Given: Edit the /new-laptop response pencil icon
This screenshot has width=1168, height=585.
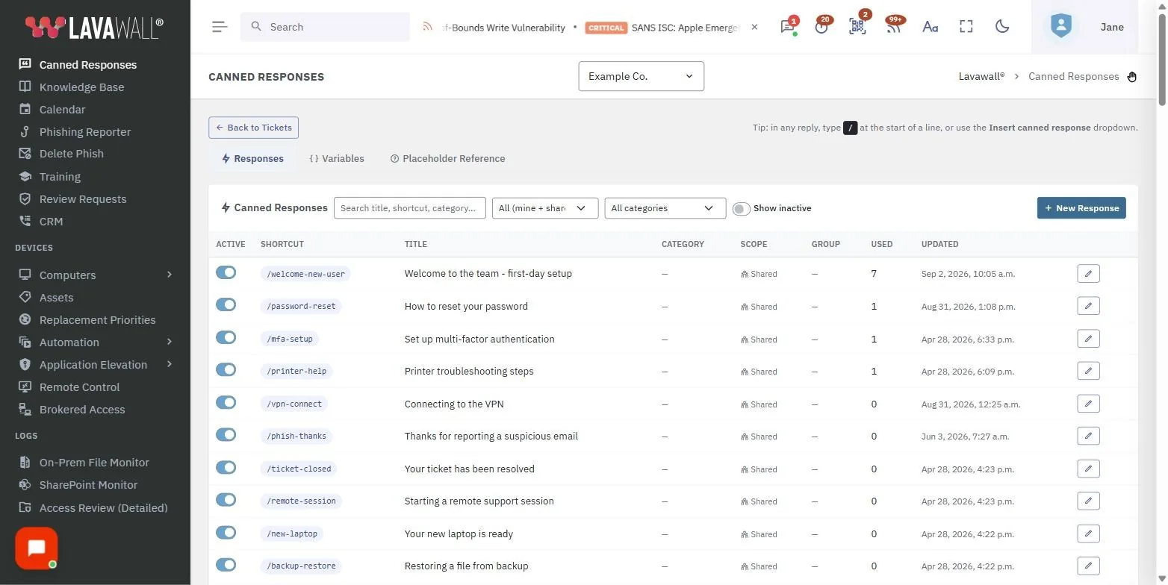Looking at the screenshot, I should pyautogui.click(x=1088, y=534).
